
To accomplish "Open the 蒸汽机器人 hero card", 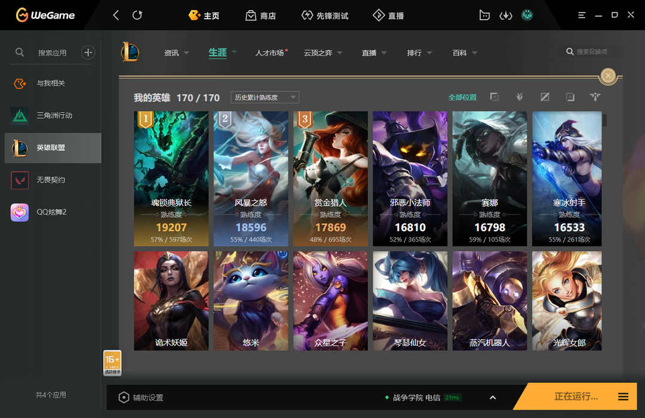I will coord(490,301).
